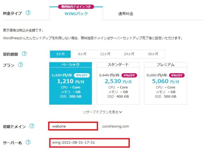Screen dimensions: 204x152
Task: Click the 表示価格は税込み金額です notice
Action: pyautogui.click(x=23, y=30)
